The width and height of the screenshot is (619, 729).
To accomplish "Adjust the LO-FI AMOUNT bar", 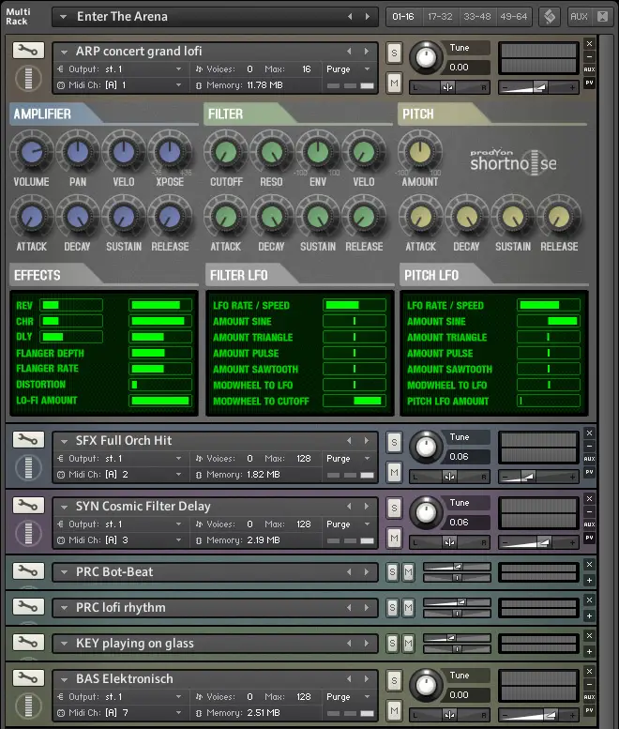I will coord(160,401).
